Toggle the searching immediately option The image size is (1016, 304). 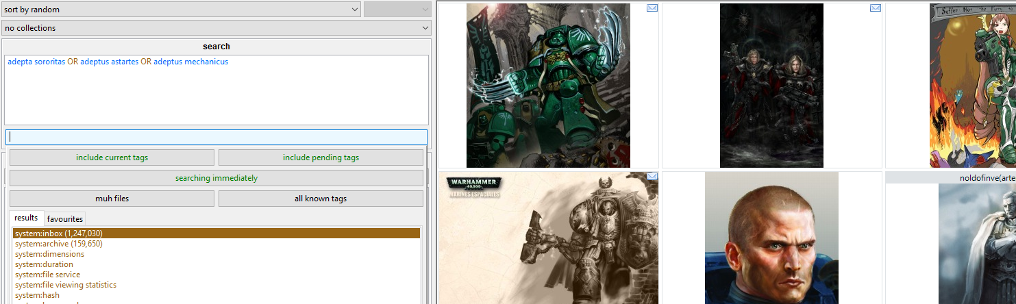coord(216,178)
